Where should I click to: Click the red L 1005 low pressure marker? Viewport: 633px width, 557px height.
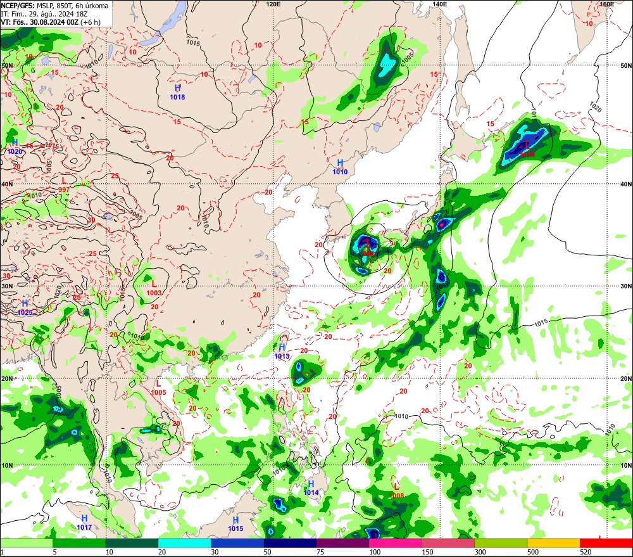pyautogui.click(x=158, y=387)
